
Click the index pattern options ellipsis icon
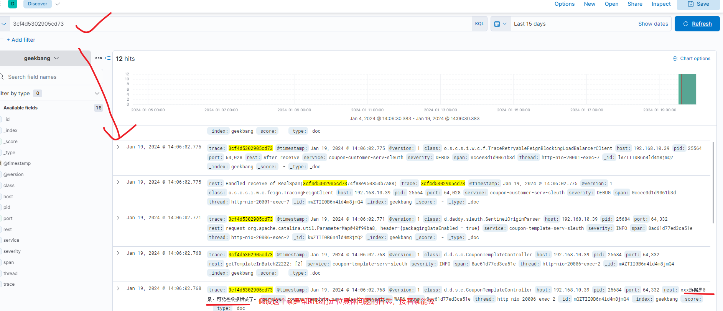99,58
